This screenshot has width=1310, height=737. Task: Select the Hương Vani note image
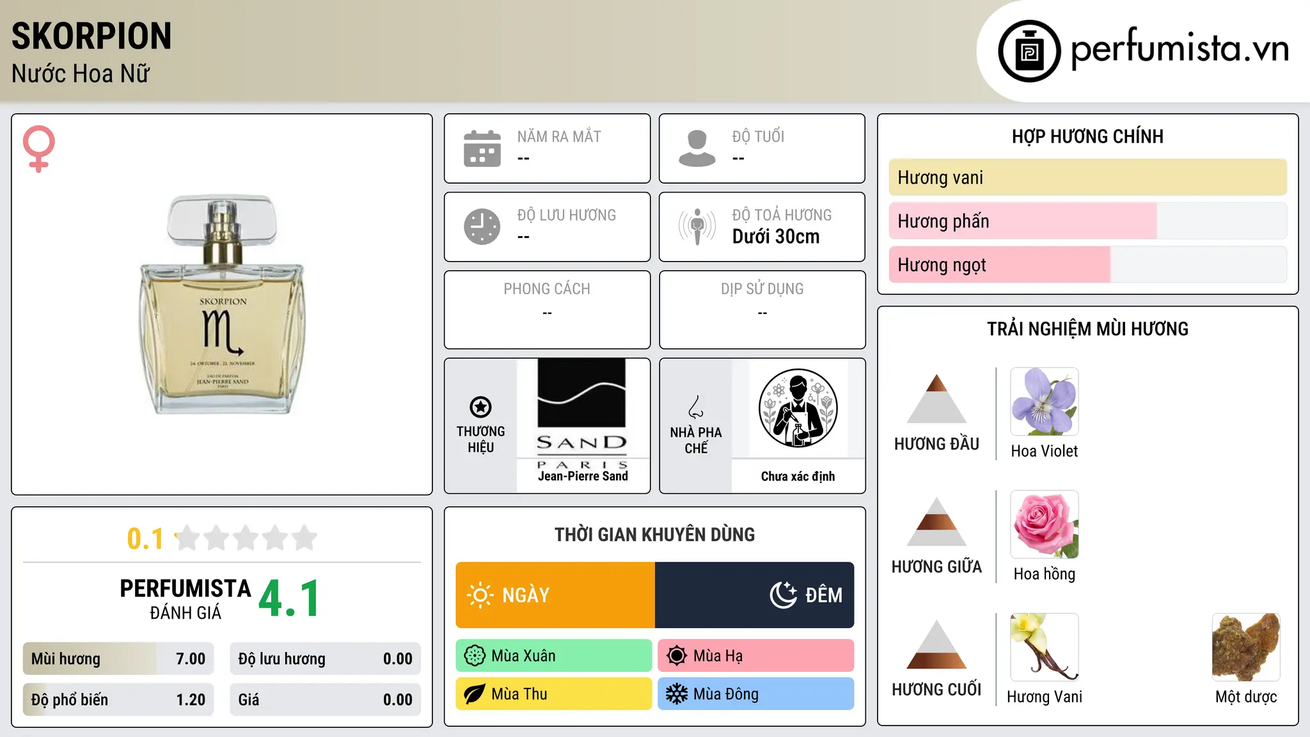pos(1045,647)
